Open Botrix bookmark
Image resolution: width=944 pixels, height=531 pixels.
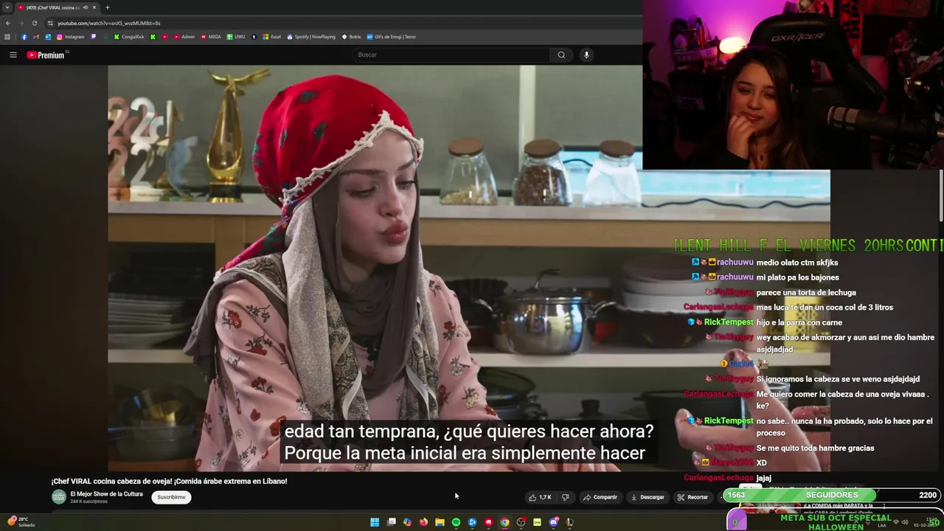[350, 37]
